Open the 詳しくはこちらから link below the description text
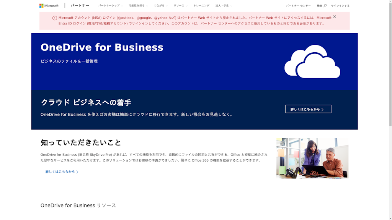Viewport: 392px width, 220px height. (59, 172)
